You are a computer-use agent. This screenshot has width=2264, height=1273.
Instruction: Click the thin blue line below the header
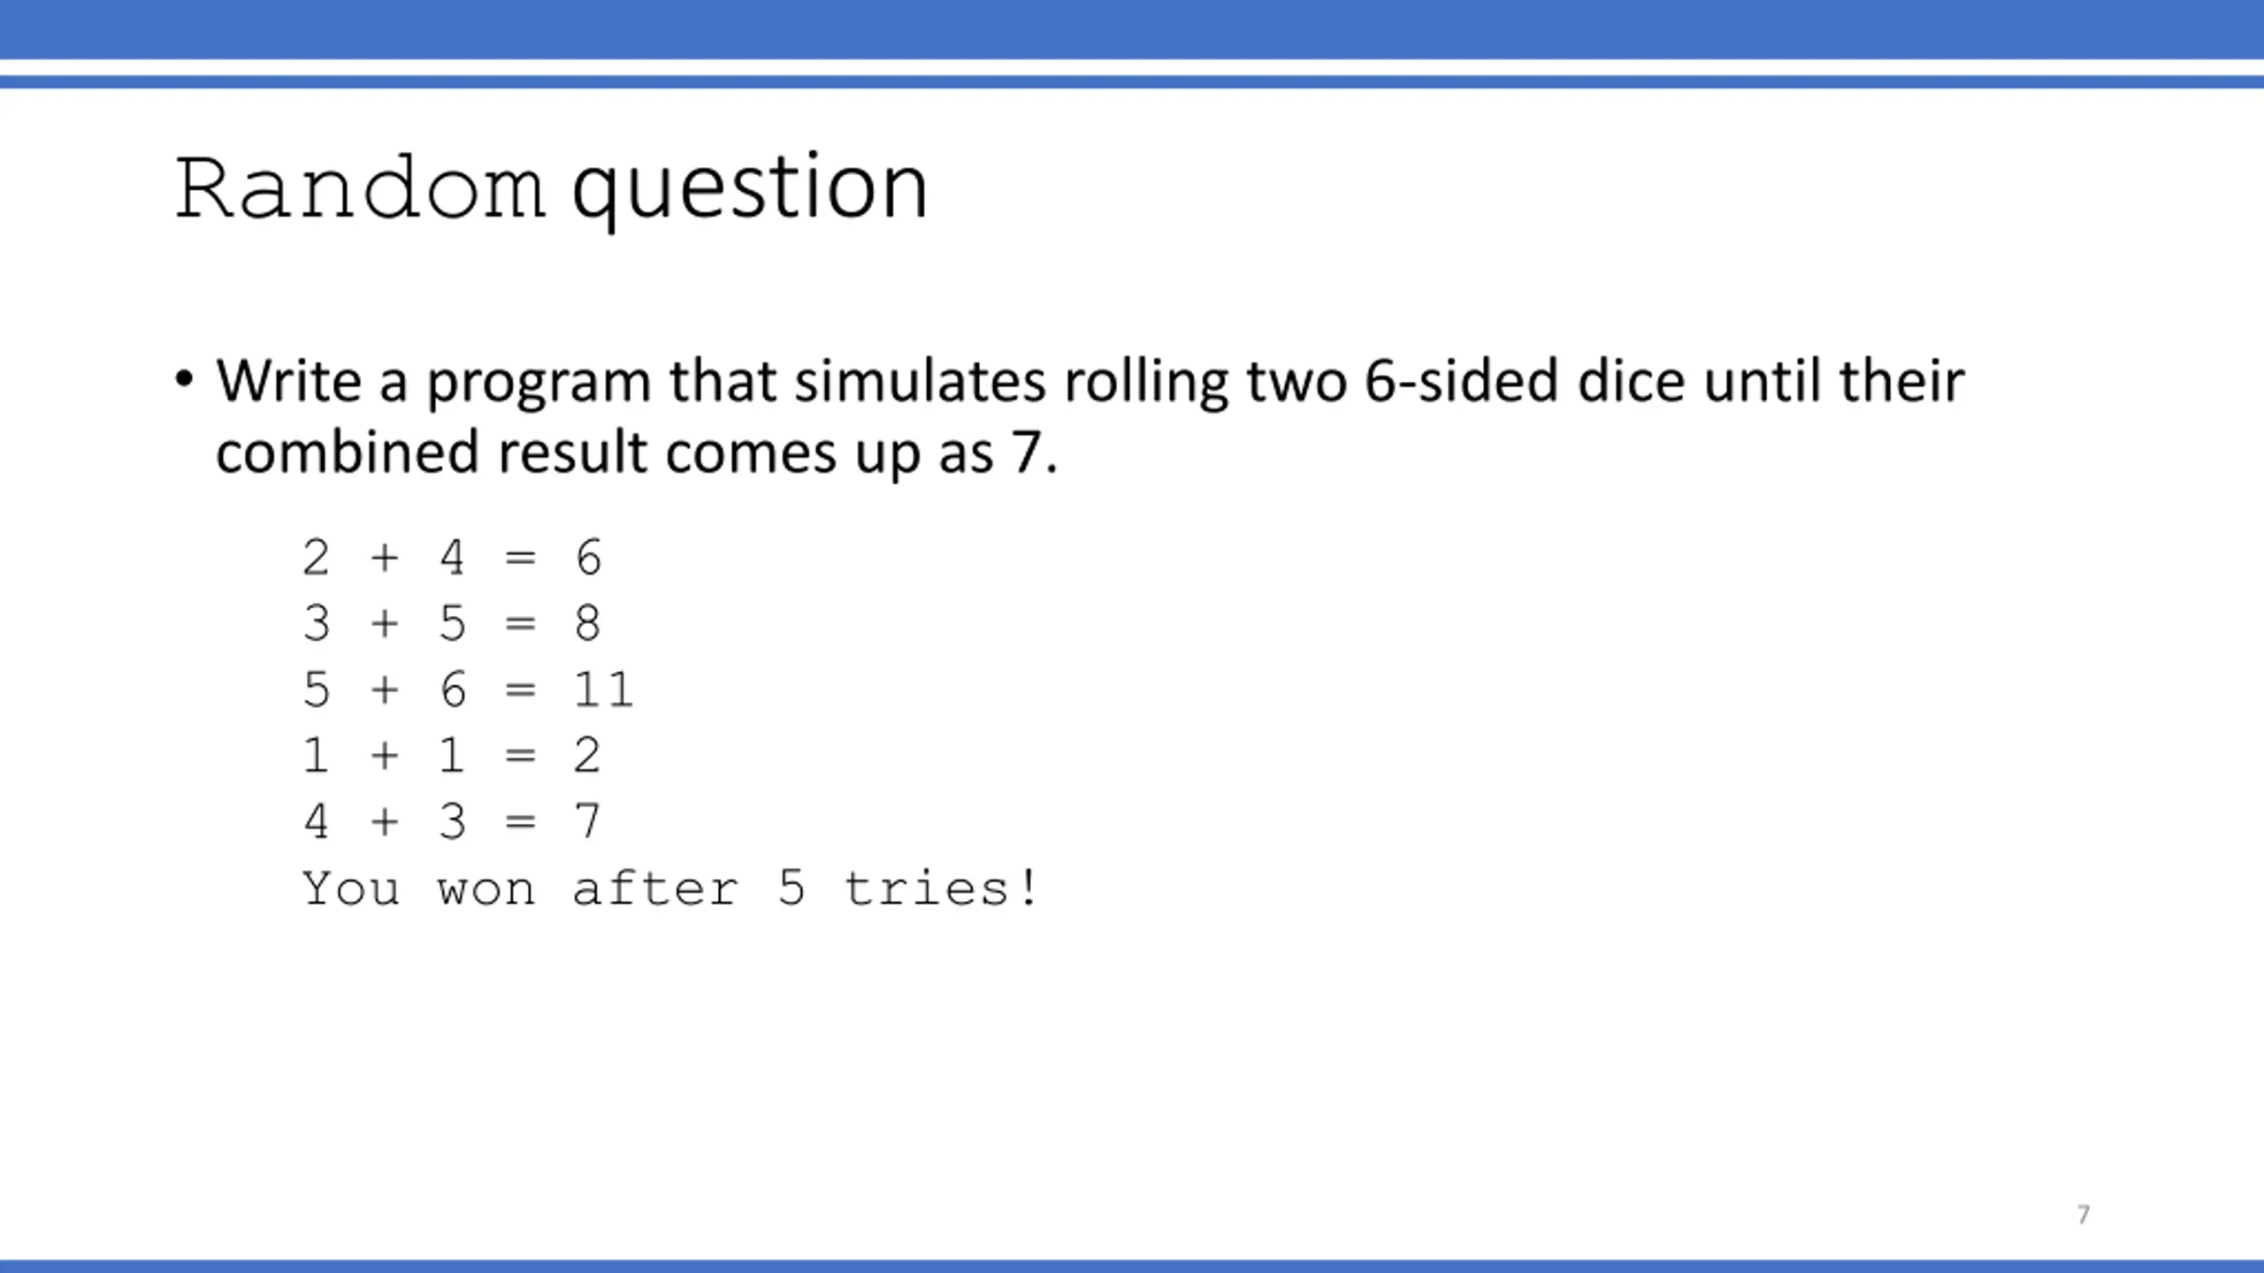point(1132,82)
